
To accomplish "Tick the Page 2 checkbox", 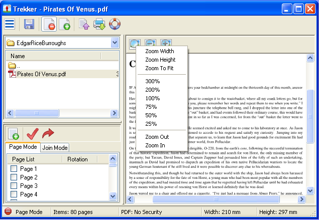I will tap(14, 177).
